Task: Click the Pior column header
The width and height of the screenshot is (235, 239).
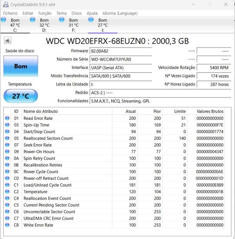Action: (150, 111)
